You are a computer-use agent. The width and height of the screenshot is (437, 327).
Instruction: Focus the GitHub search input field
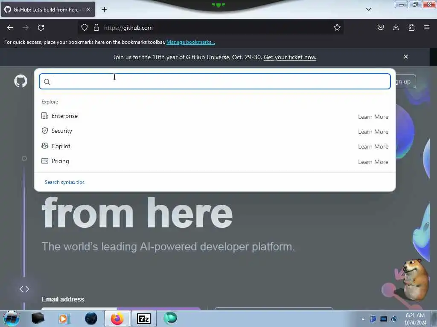tap(215, 81)
